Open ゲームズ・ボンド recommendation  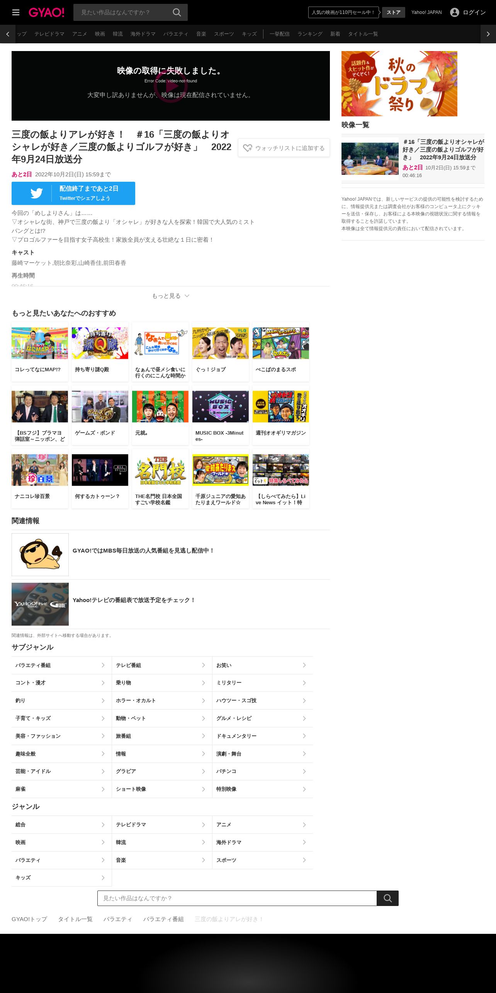pos(100,415)
